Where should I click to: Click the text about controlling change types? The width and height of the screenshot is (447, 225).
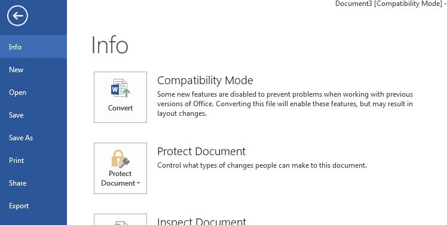(262, 165)
